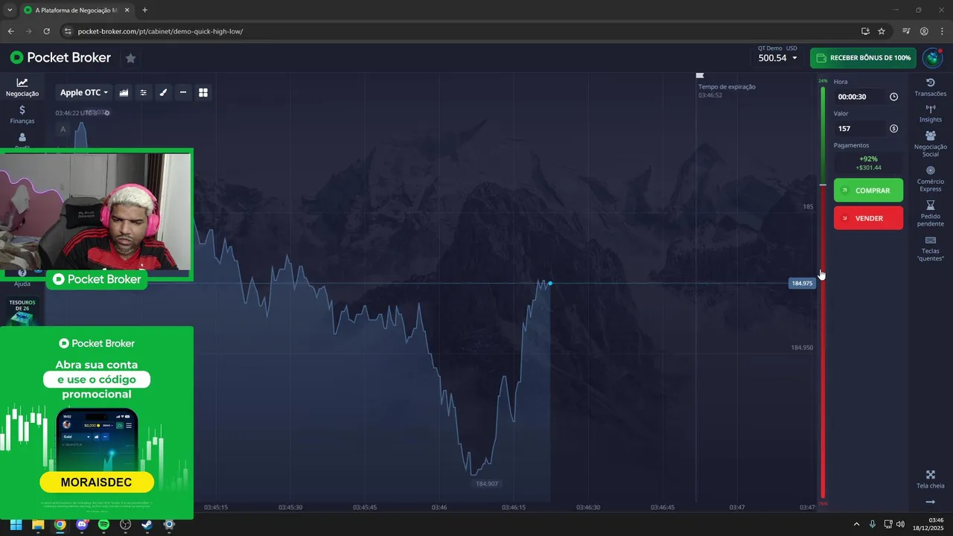Open the Finanças section in sidebar
Viewport: 953px width, 536px height.
point(22,115)
